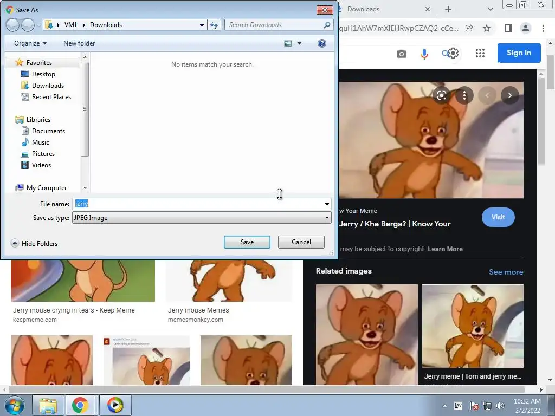Click the File name text field
Image resolution: width=555 pixels, height=416 pixels.
click(x=197, y=204)
